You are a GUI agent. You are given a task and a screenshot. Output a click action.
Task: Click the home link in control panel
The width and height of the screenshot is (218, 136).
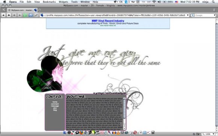[x=55, y=102]
